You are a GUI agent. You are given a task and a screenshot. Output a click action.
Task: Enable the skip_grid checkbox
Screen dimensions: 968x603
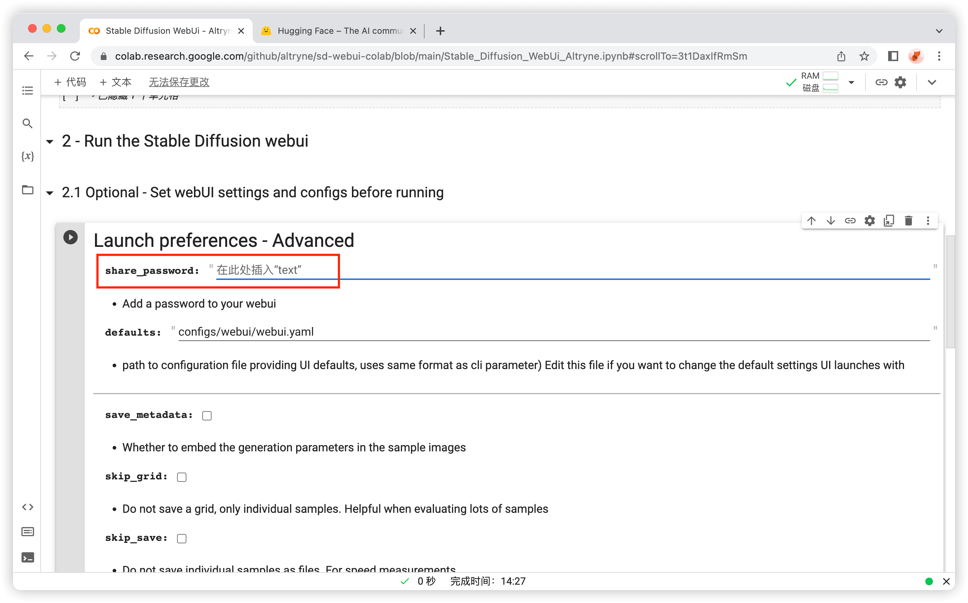(x=182, y=477)
